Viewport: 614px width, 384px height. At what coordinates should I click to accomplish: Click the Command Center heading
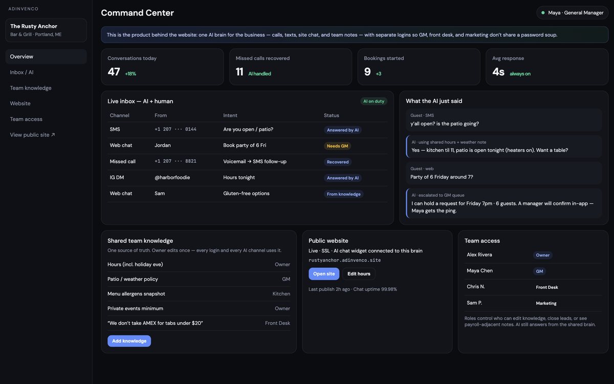138,13
